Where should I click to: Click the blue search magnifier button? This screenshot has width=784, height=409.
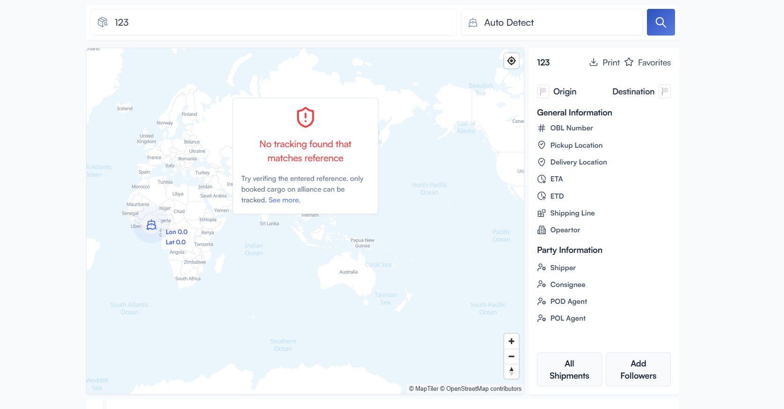click(x=661, y=22)
